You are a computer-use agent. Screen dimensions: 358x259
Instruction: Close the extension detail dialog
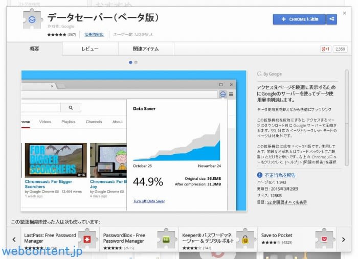tap(344, 13)
